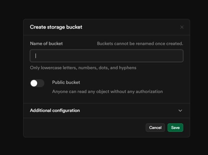The image size is (208, 155).
Task: Select the 'Name of bucket' label
Action: 46,44
